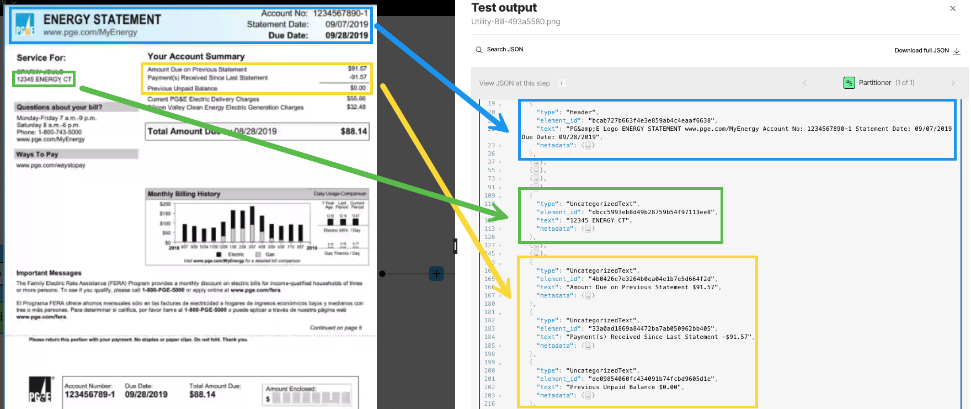Expand the folded object at line 91
Screen dimensions: 971x409
pyautogui.click(x=500, y=188)
